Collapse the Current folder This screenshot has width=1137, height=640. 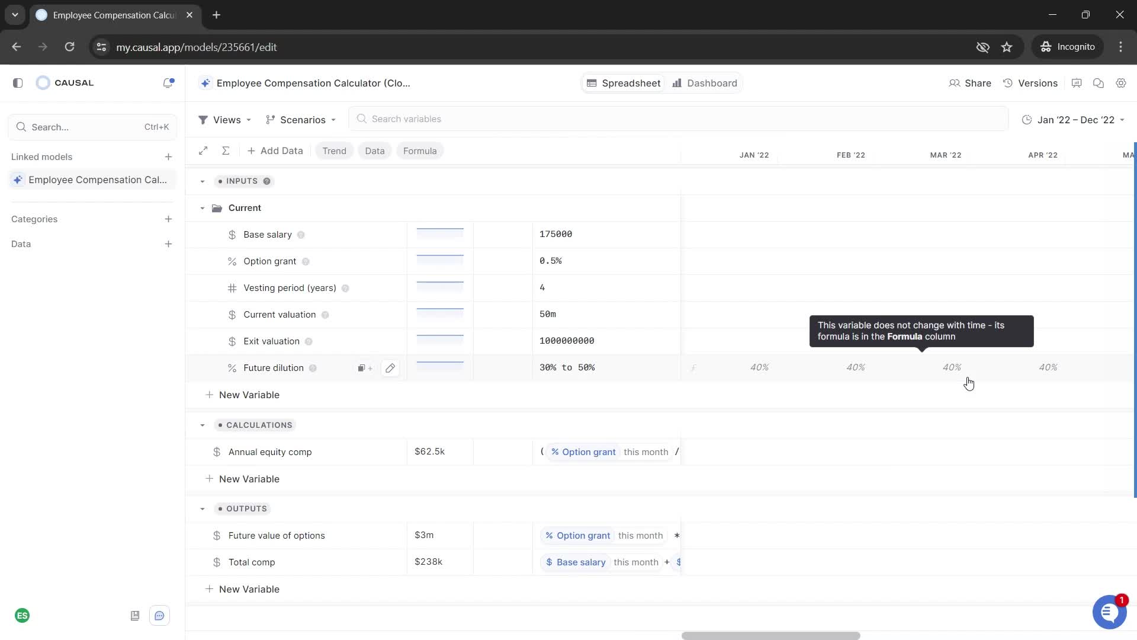pos(203,208)
